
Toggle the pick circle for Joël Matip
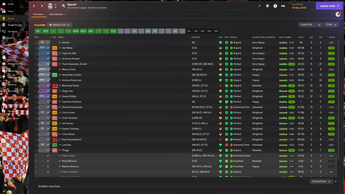click(x=36, y=48)
